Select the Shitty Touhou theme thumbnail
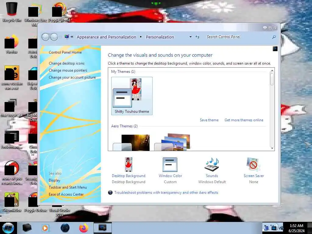312x234 pixels. pos(132,96)
